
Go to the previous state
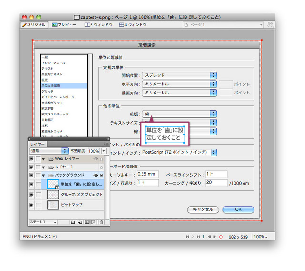click(x=209, y=237)
